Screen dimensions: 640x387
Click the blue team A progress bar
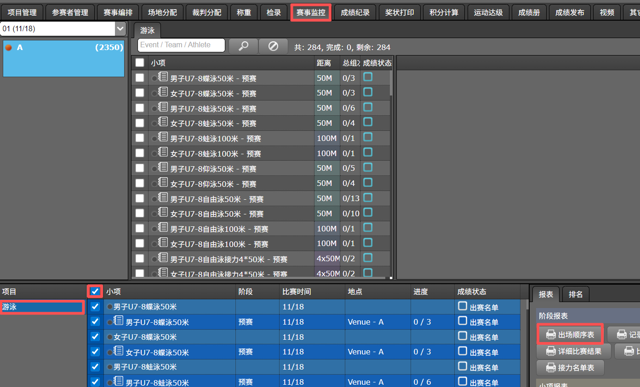[63, 58]
